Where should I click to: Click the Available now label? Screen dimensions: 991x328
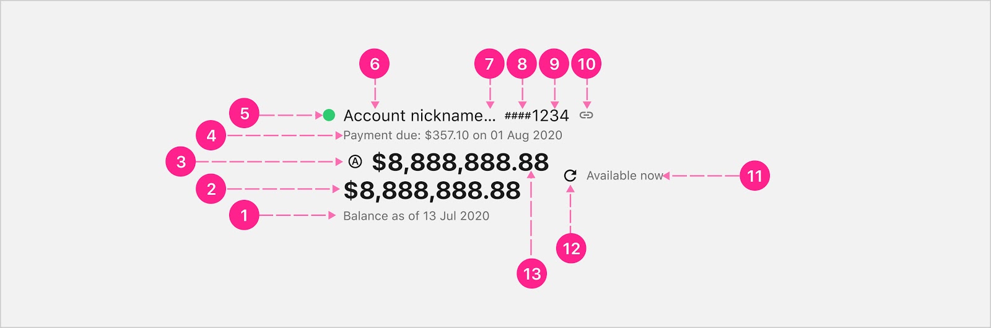click(625, 176)
